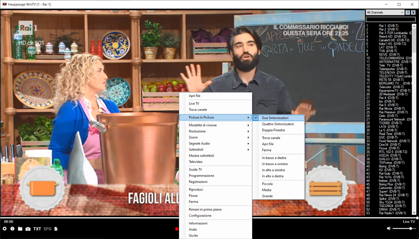This screenshot has width=419, height=239.
Task: Click Apri file in the PiP submenu
Action: 278,144
